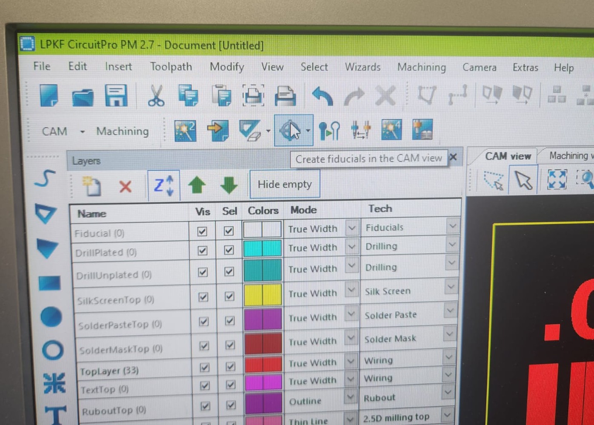Toggle Sel checkbox for DrillUnplated layer

229,271
